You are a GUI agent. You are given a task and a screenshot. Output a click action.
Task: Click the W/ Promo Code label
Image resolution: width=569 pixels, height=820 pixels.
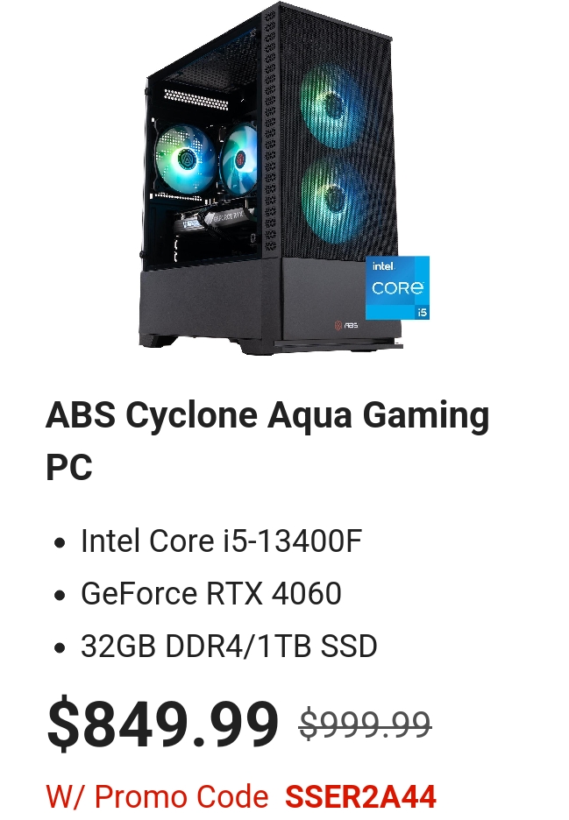coord(157,796)
